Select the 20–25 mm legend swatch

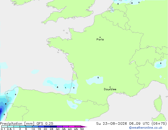coord(47,127)
